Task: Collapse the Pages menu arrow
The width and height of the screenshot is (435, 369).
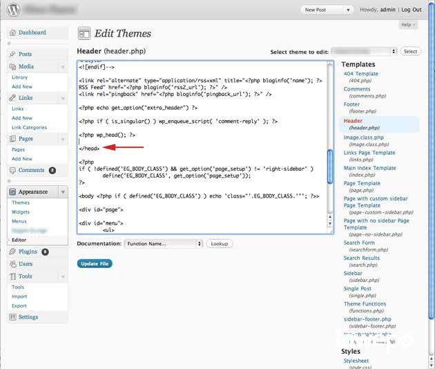Action: pyautogui.click(x=63, y=139)
